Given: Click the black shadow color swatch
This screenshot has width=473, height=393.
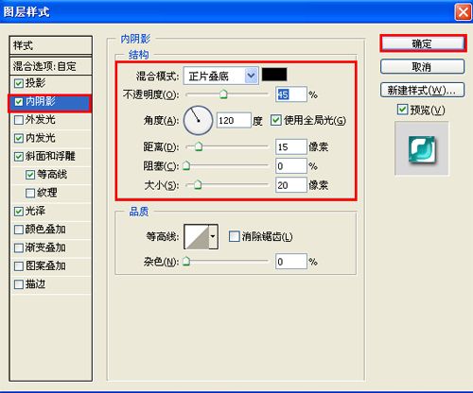Looking at the screenshot, I should pyautogui.click(x=274, y=75).
